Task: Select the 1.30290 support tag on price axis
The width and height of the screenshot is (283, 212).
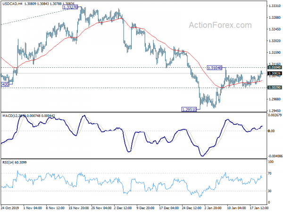Action: (274, 88)
